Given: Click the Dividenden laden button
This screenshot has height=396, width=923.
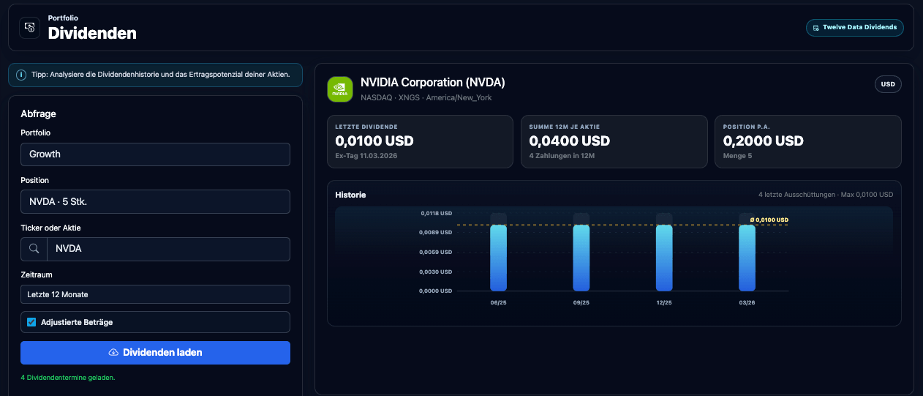Looking at the screenshot, I should tap(155, 353).
